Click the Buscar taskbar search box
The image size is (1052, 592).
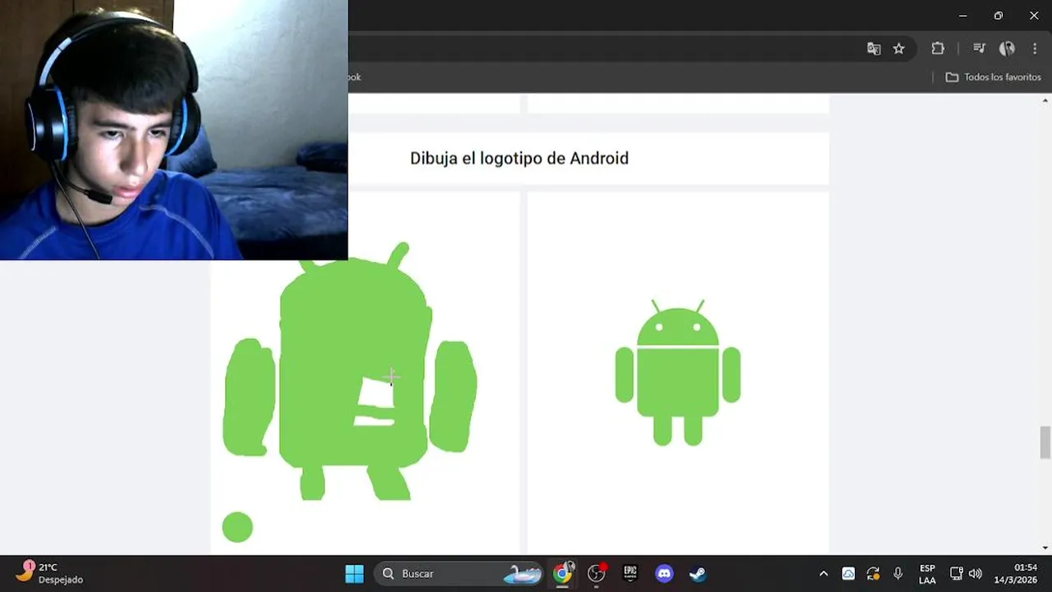pos(459,574)
